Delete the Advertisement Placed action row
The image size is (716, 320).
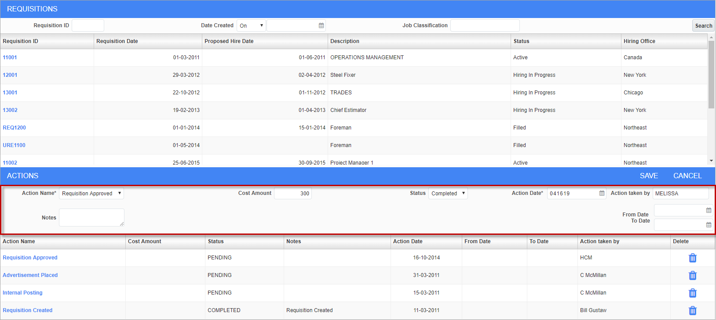(x=692, y=276)
